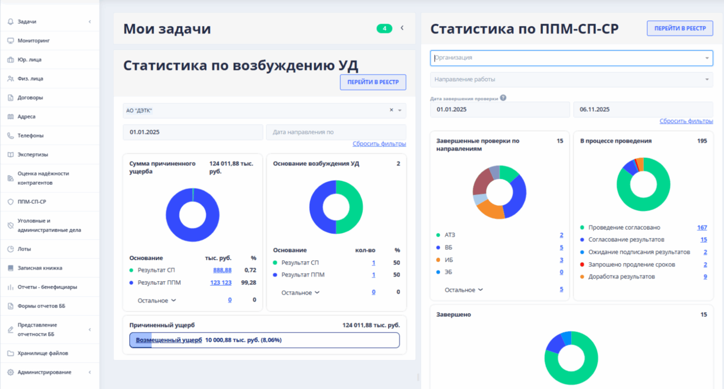Click the bell icon next to Задачи

10,22
